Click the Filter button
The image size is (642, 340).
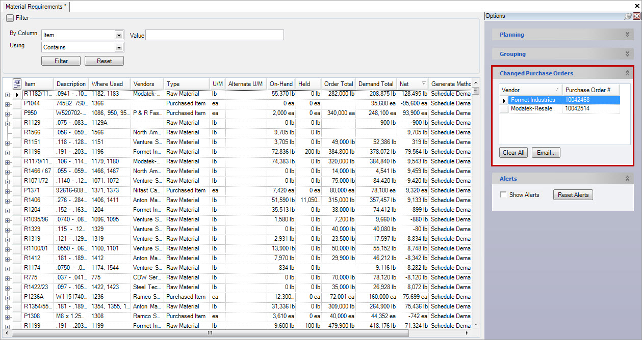click(61, 61)
